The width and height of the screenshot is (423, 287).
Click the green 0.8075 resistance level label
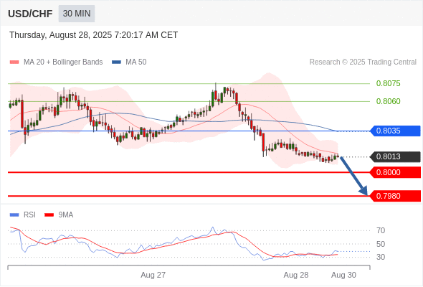[388, 83]
